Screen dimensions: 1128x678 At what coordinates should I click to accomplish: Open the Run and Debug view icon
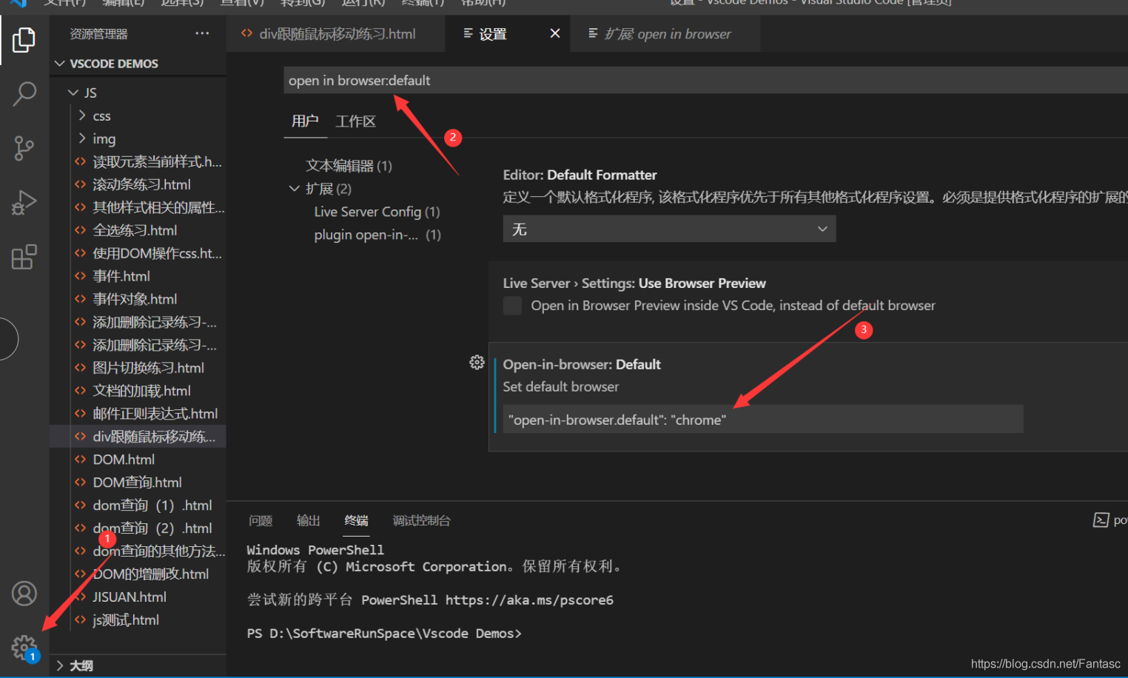point(24,203)
